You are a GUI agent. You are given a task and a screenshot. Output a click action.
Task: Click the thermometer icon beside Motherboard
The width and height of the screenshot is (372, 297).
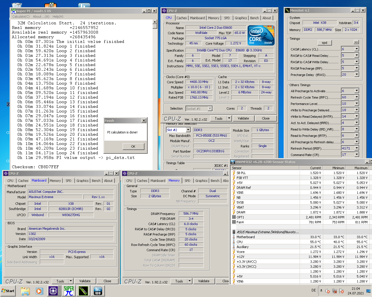[234, 237]
